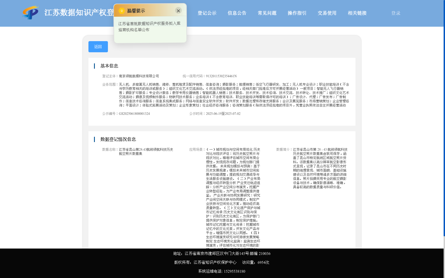Click the site logo icon in header
The width and height of the screenshot is (445, 278).
[31, 13]
